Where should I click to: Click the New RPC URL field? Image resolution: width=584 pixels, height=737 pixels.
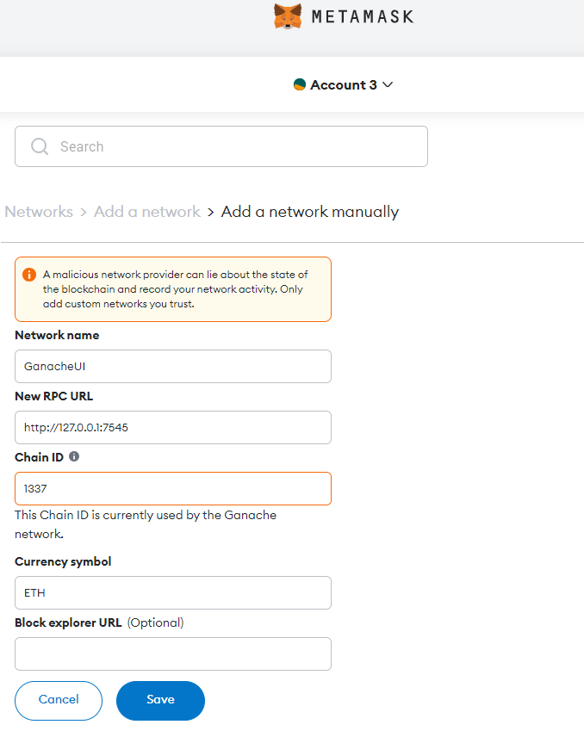tap(172, 427)
